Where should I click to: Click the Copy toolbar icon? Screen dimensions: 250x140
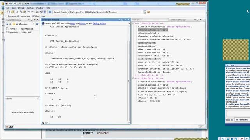(x=21, y=12)
